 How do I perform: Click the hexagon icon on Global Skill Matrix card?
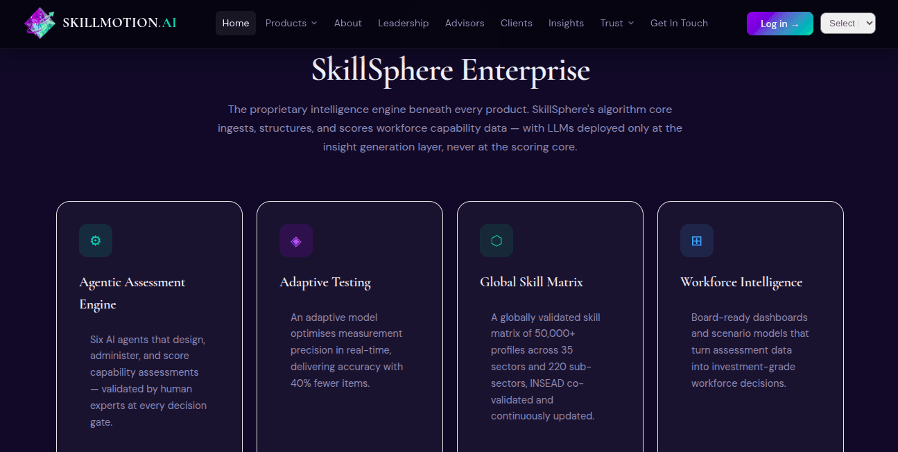pos(497,241)
